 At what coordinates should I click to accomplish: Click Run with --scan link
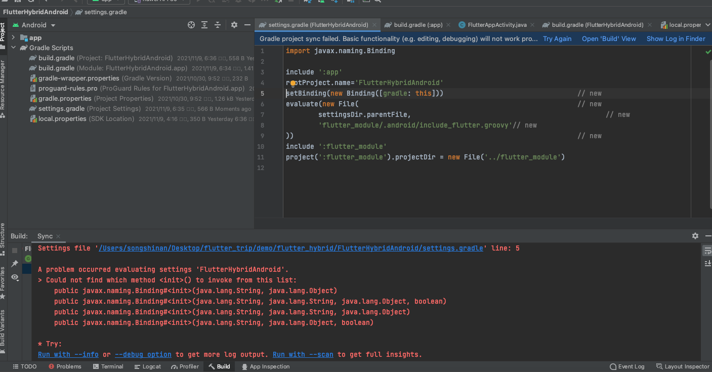(x=303, y=355)
